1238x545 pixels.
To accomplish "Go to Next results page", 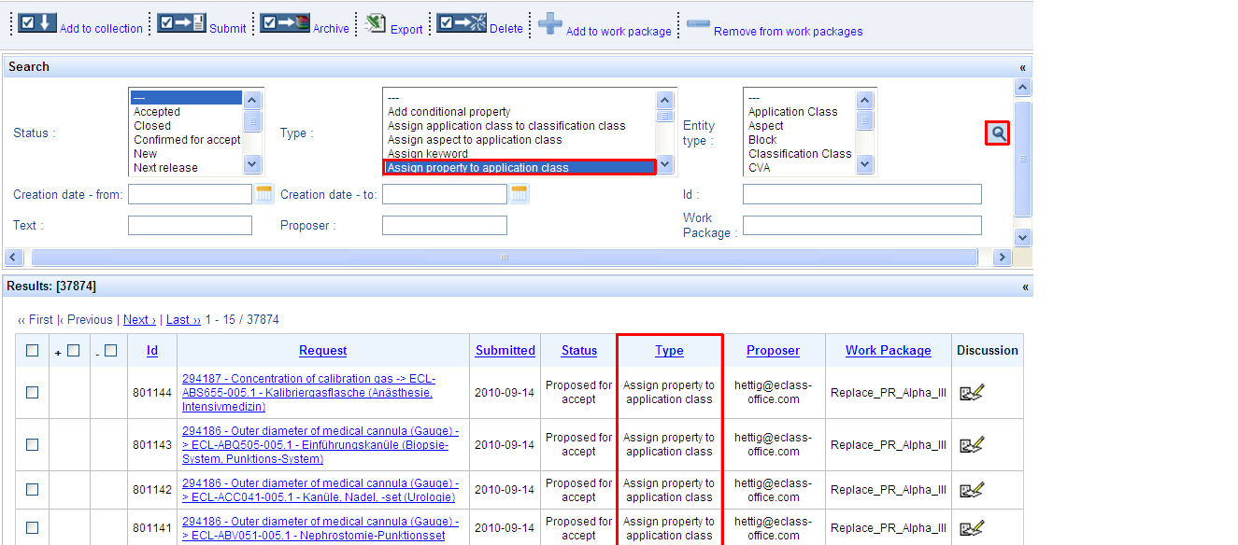I will pos(139,320).
